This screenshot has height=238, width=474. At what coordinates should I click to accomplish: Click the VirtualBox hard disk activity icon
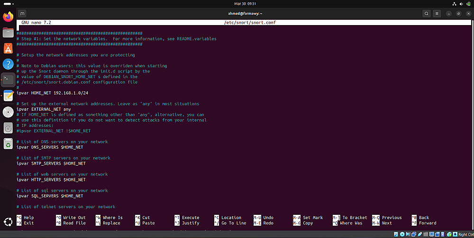[x=396, y=234]
